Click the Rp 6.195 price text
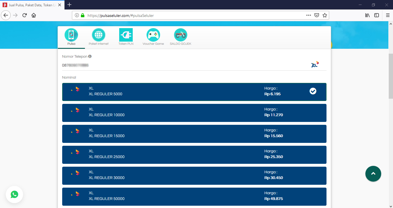 tap(272, 94)
